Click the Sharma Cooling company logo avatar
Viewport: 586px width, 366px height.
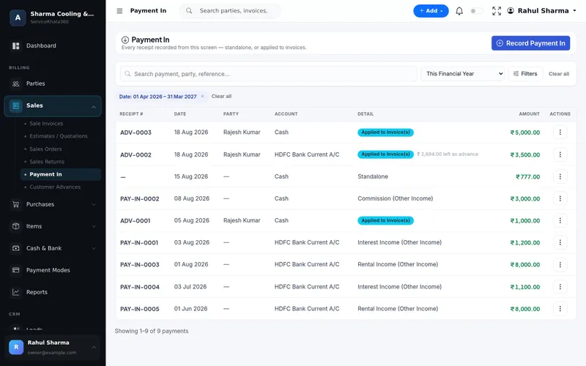click(18, 18)
